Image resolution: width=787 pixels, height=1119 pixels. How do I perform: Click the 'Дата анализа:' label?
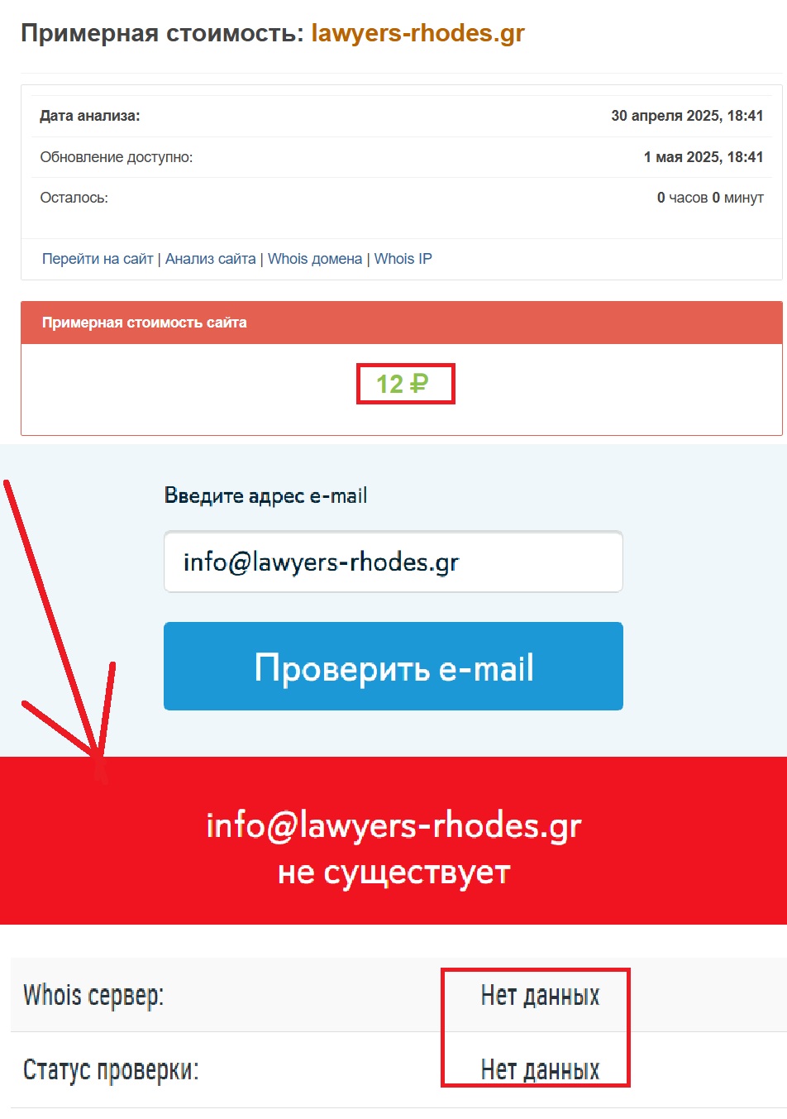tap(90, 116)
